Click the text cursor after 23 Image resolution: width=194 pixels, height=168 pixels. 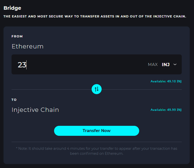click(27, 65)
